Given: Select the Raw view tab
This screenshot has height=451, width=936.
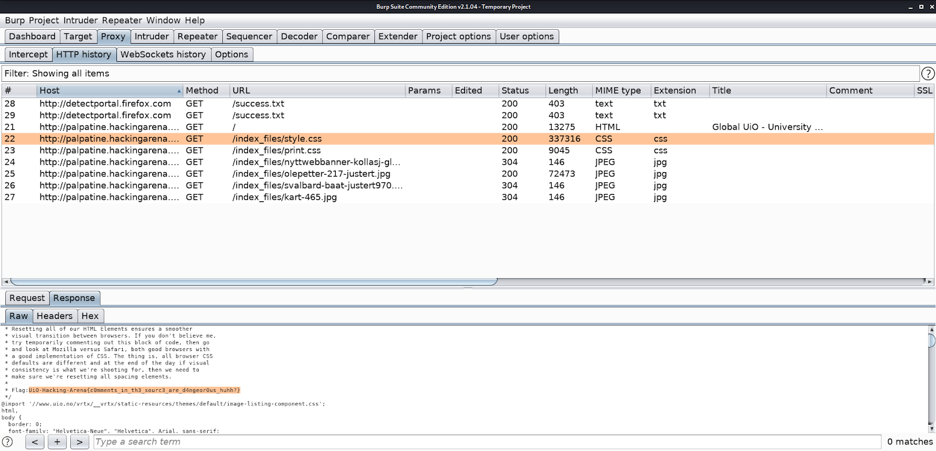Looking at the screenshot, I should (x=19, y=316).
